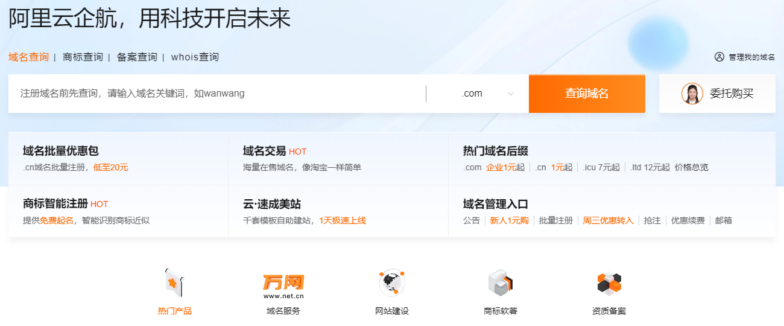Switch to the 域名查询 tab
The width and height of the screenshot is (784, 326).
[x=28, y=57]
